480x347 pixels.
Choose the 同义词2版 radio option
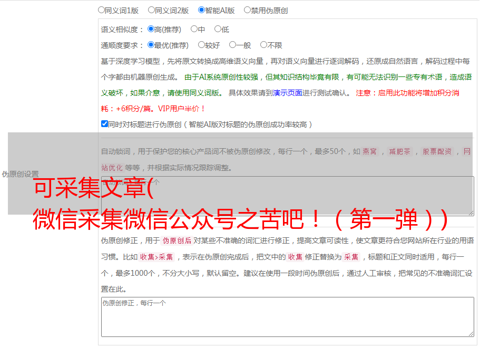coord(151,10)
